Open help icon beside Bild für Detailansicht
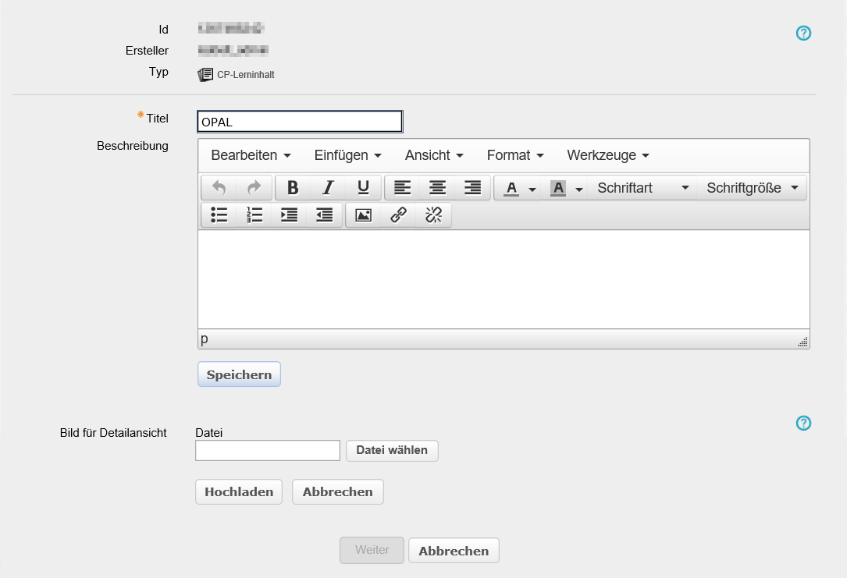 point(803,423)
